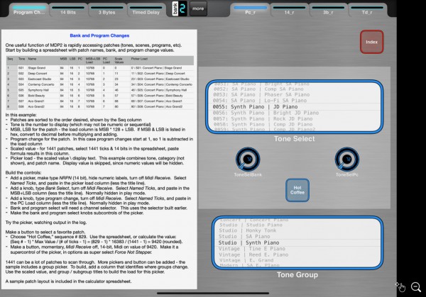The image size is (426, 297).
Task: Click the bank 2 indicator
Action: [x=180, y=9]
